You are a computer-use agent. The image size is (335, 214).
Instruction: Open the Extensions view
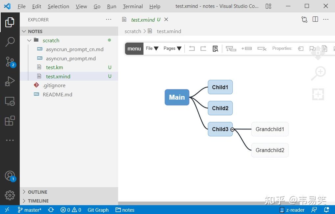click(10, 121)
